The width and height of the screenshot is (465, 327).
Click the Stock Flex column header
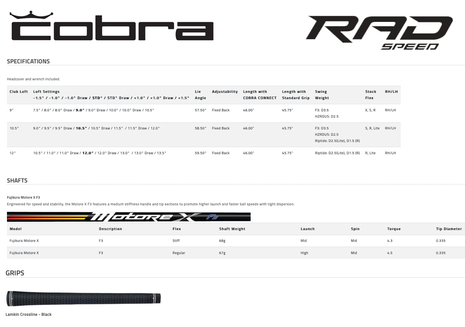coord(371,95)
